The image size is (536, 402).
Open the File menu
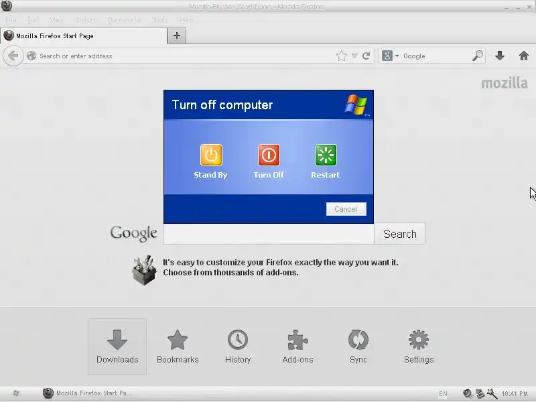coord(11,20)
